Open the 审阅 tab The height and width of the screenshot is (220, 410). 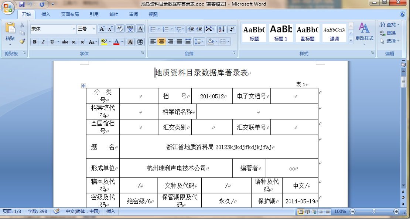(133, 14)
